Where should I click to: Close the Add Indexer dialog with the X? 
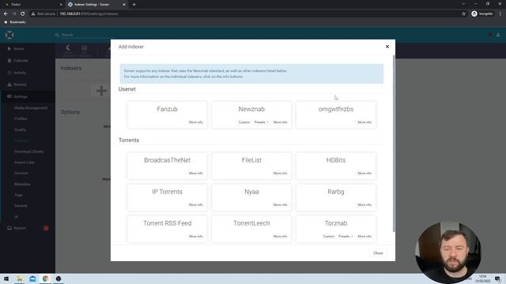pyautogui.click(x=387, y=47)
